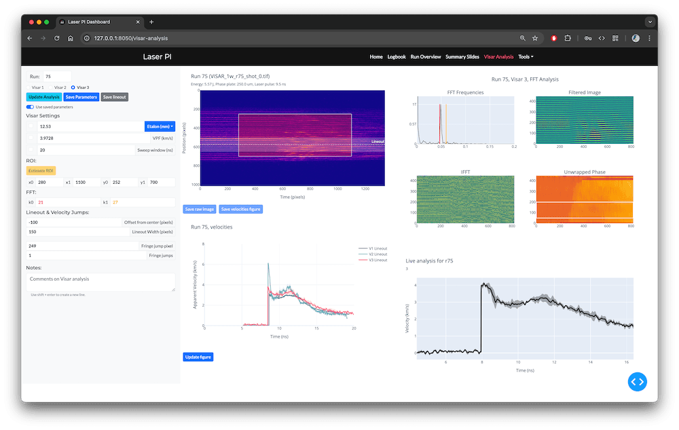Screen dimensions: 679x430
Task: Click the zoom magnifier icon in address bar
Action: (522, 38)
